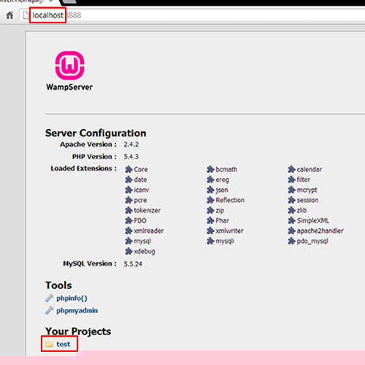
Task: Click the puzzle icon beside zip
Action: [210, 210]
